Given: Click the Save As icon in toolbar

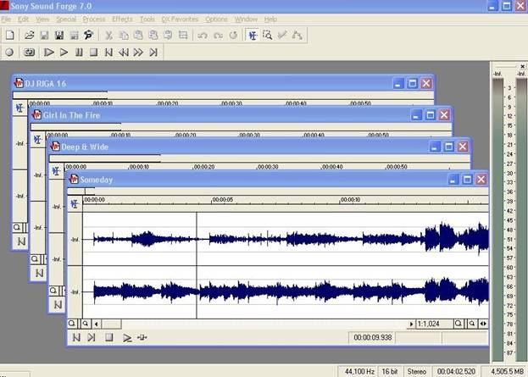Looking at the screenshot, I should pyautogui.click(x=59, y=35).
